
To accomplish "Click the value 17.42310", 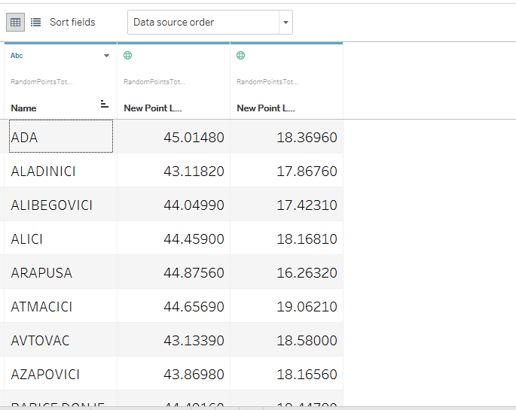I will pos(307,205).
